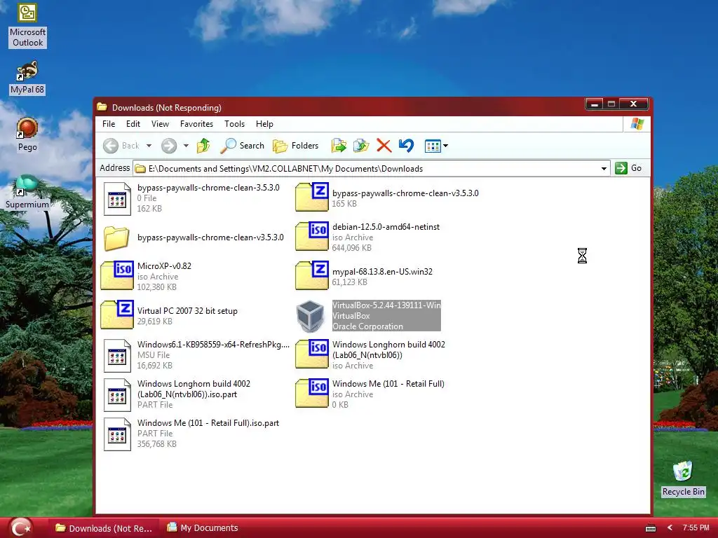
Task: Toggle the Folders pane button
Action: pyautogui.click(x=295, y=146)
